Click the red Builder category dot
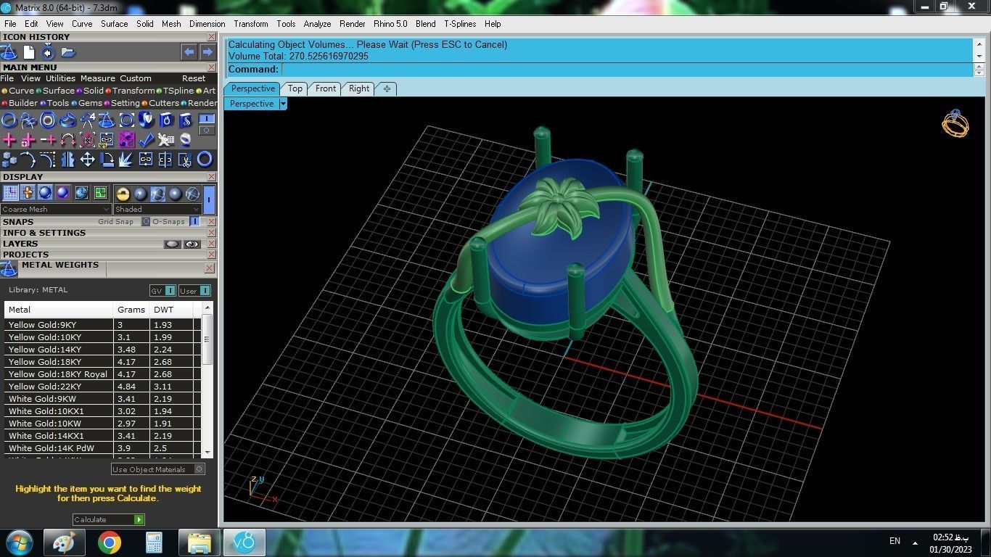This screenshot has width=991, height=557. (4, 103)
